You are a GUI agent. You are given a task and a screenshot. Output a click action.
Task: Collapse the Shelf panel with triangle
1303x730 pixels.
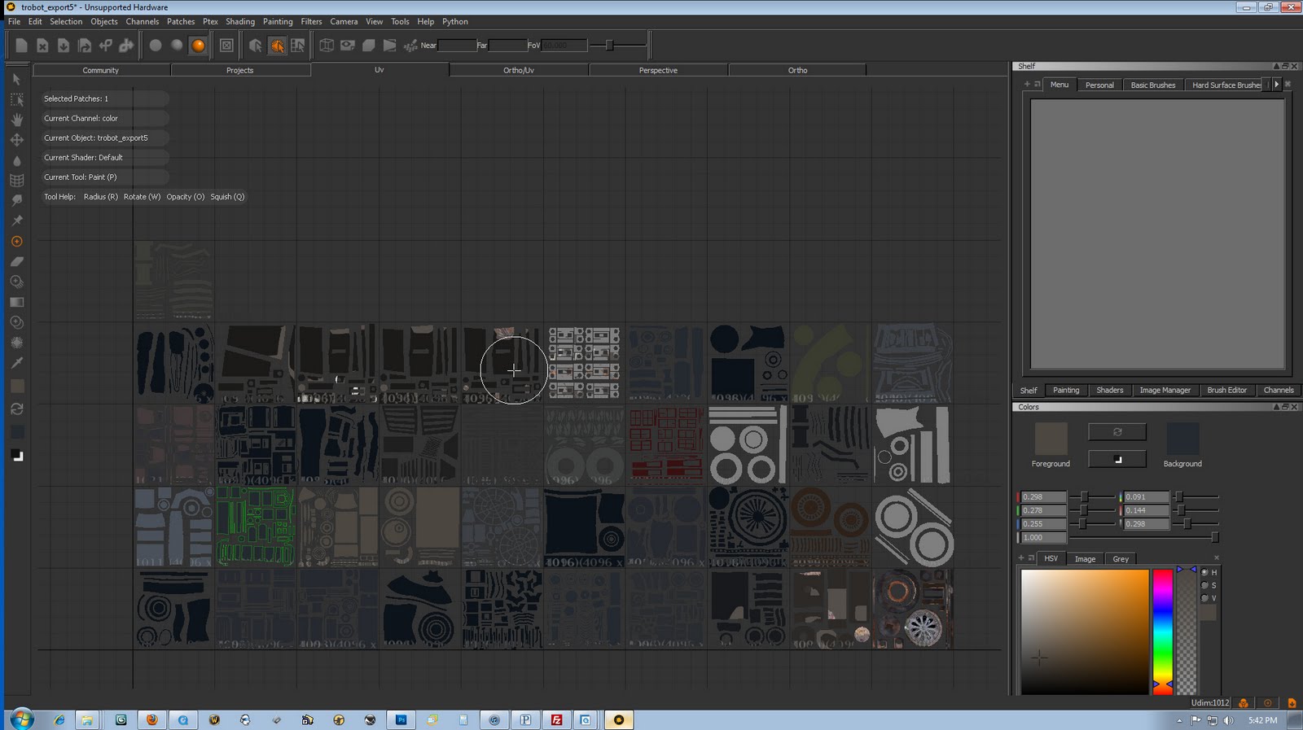(1276, 66)
